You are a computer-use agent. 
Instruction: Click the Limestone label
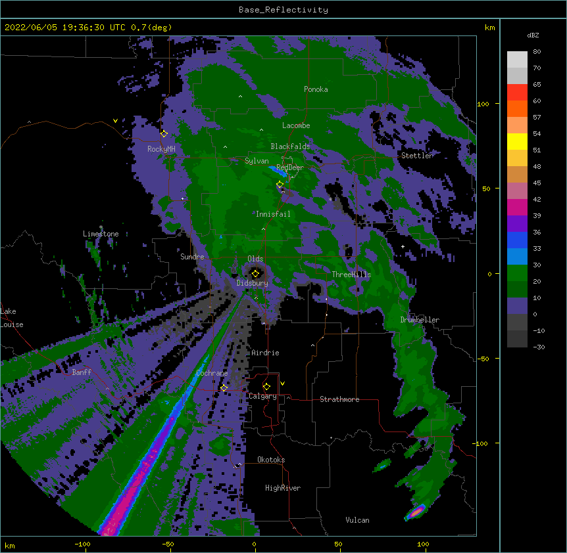click(101, 234)
